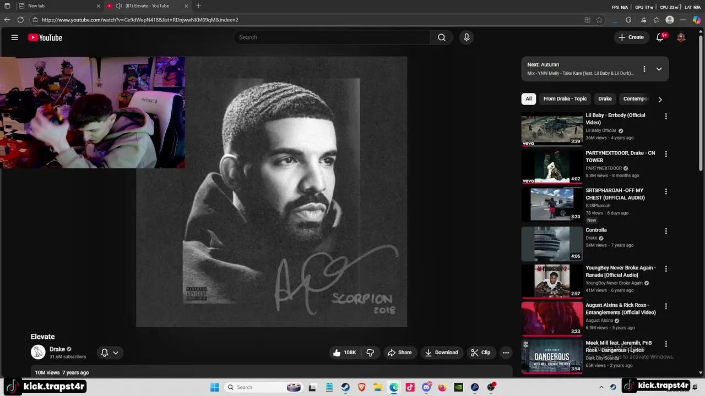This screenshot has height=396, width=705.
Task: Like the Elevate video
Action: [x=344, y=353]
